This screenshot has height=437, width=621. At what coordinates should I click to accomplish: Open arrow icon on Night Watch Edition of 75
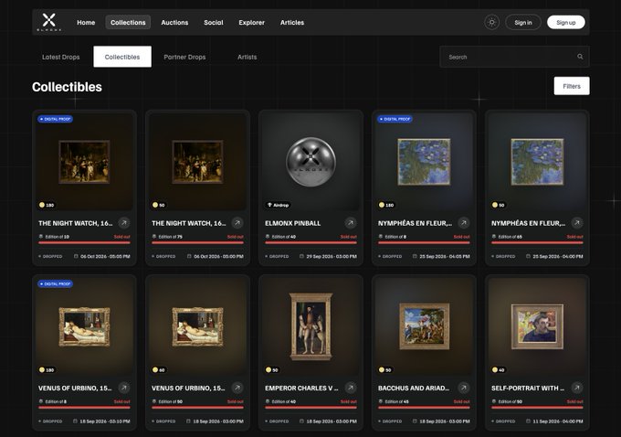point(237,223)
